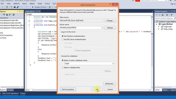Open the BUILD menu

(x=24, y=4)
